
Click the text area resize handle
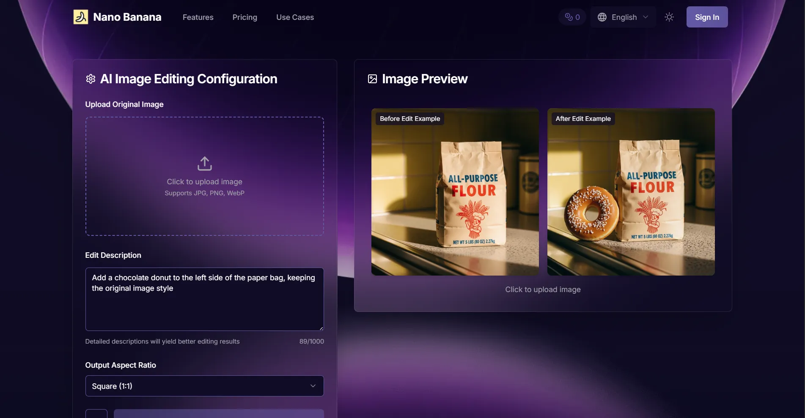pos(321,328)
